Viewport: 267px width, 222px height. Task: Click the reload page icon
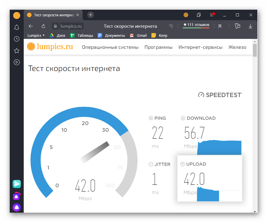tap(43, 26)
